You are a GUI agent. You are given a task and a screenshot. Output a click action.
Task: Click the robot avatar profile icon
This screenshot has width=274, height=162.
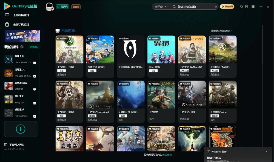click(49, 7)
